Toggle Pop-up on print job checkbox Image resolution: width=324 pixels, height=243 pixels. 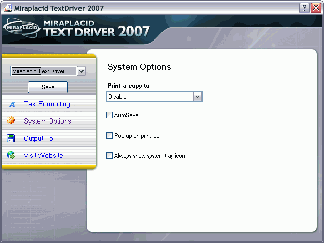(109, 136)
